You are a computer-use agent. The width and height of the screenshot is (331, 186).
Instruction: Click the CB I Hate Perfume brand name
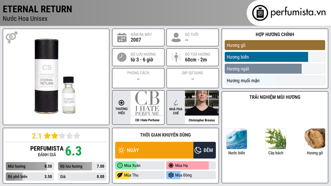[x=147, y=120]
